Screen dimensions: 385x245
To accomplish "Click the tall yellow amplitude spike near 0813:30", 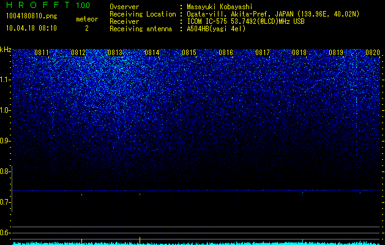I will 140,241.
